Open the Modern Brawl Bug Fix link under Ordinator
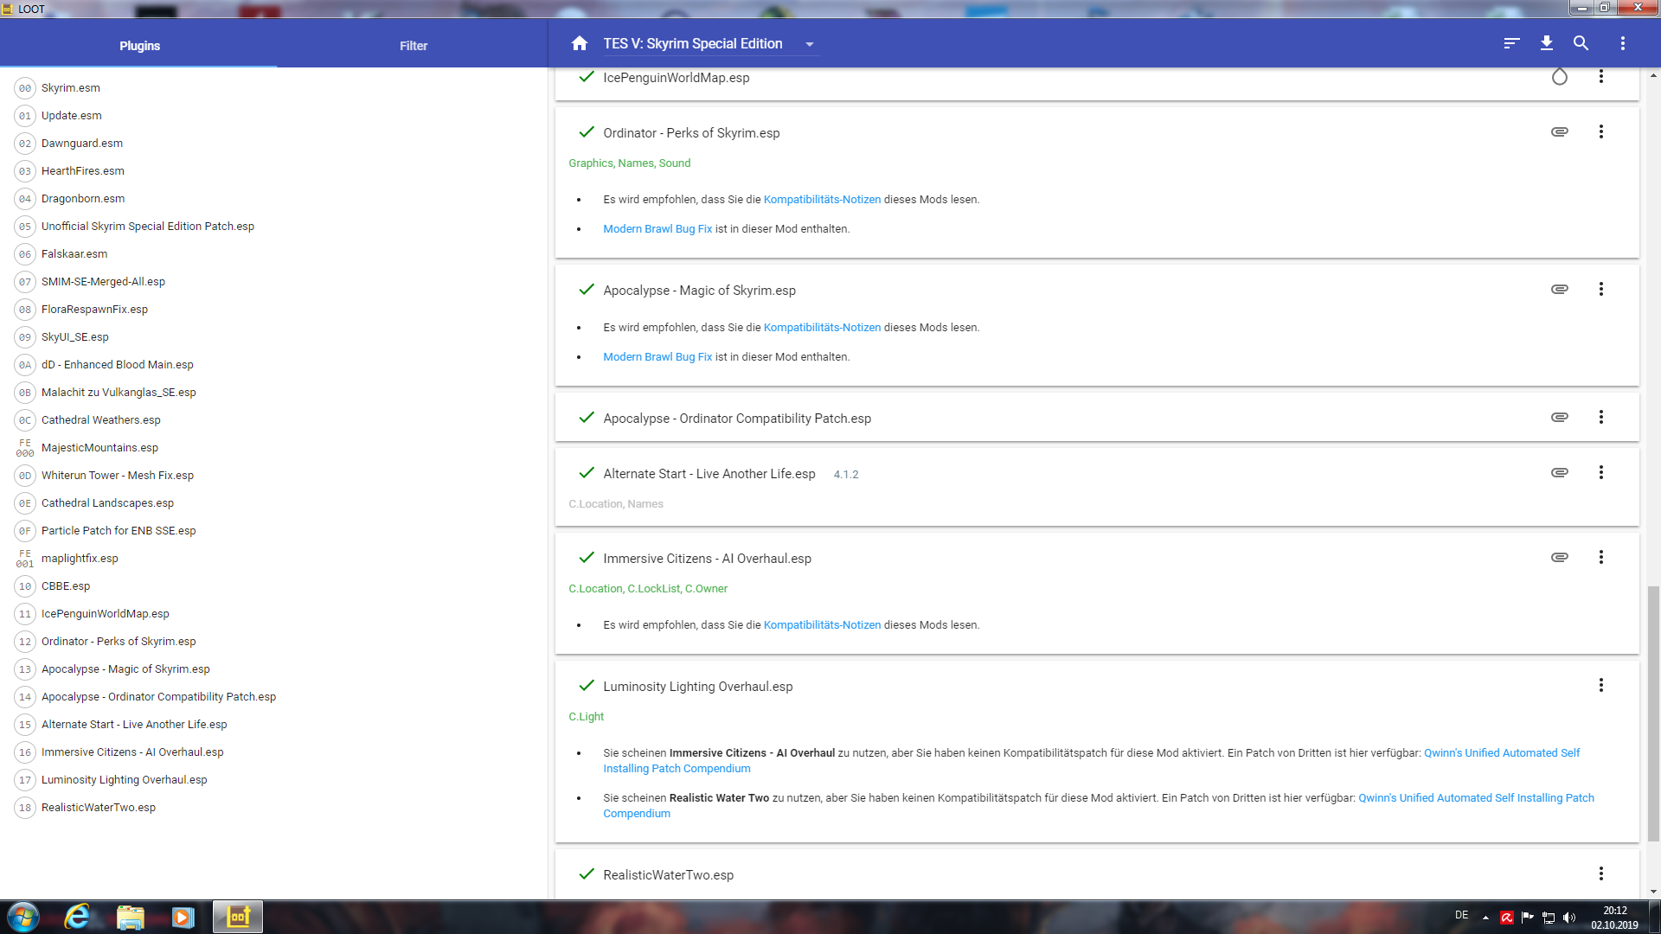 tap(657, 229)
